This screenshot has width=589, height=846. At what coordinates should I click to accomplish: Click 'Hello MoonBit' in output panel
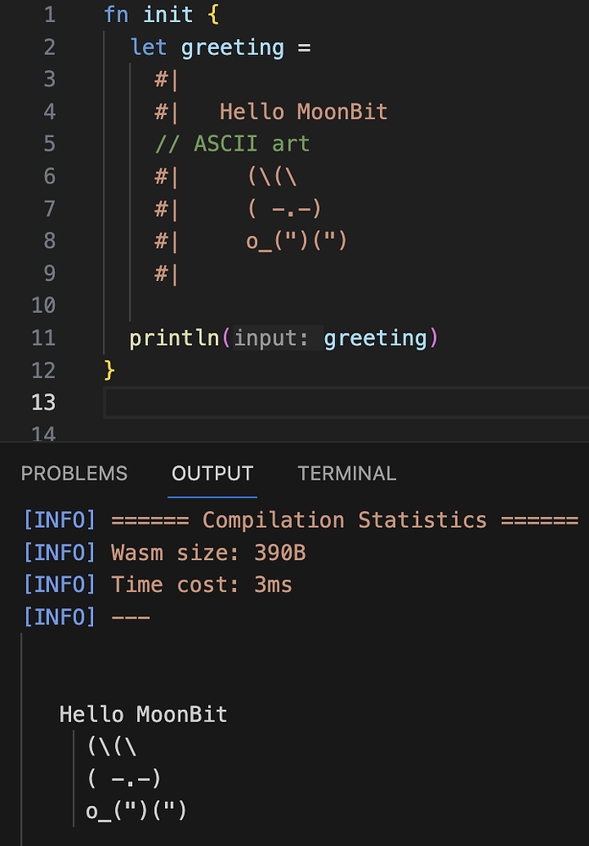pyautogui.click(x=143, y=714)
